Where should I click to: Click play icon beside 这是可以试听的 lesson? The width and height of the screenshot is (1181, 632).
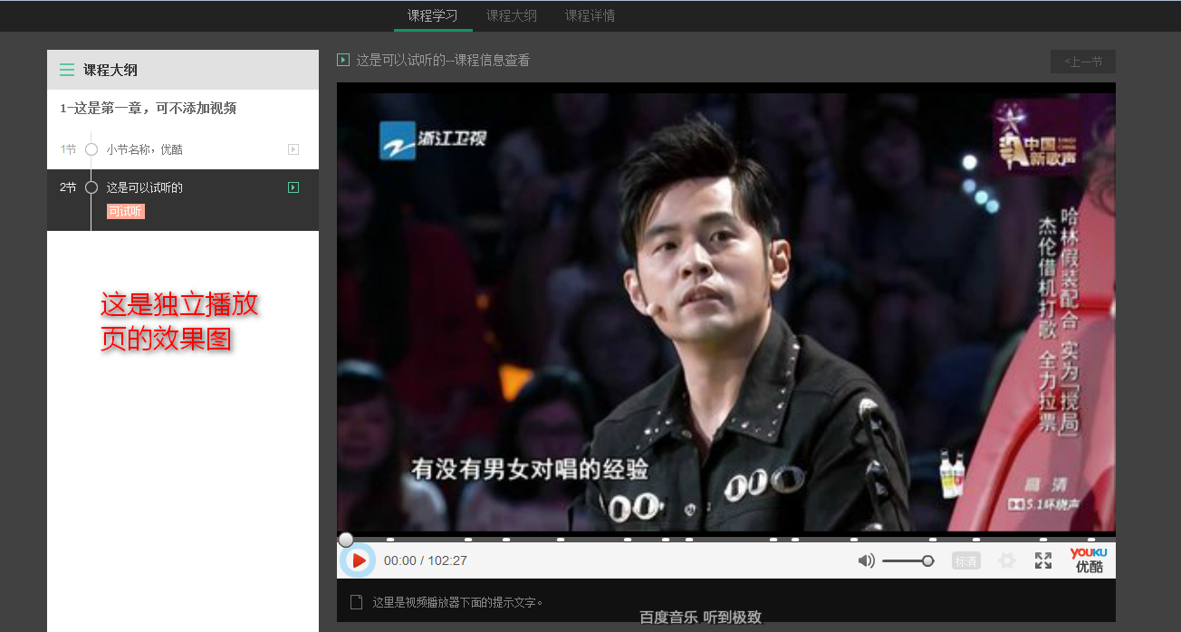pyautogui.click(x=293, y=187)
